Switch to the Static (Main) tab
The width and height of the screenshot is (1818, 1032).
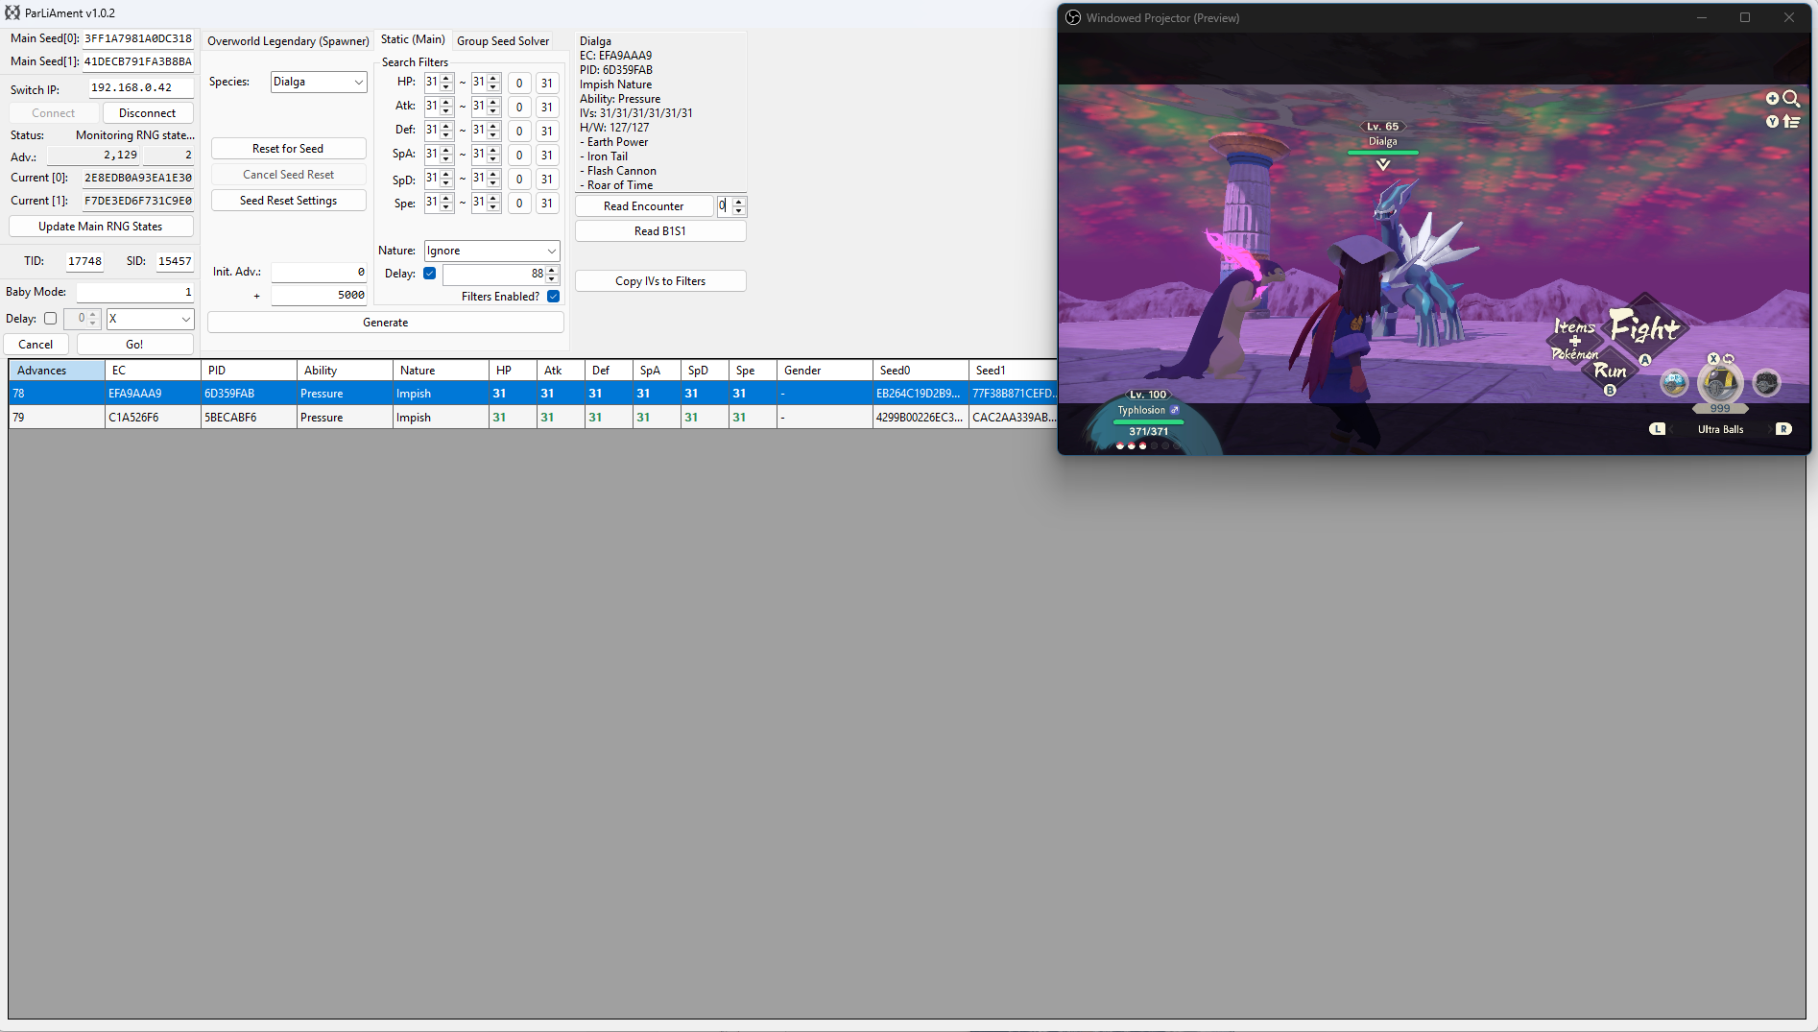pos(413,39)
